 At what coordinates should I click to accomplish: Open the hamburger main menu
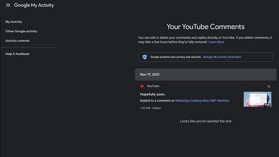(8, 5)
